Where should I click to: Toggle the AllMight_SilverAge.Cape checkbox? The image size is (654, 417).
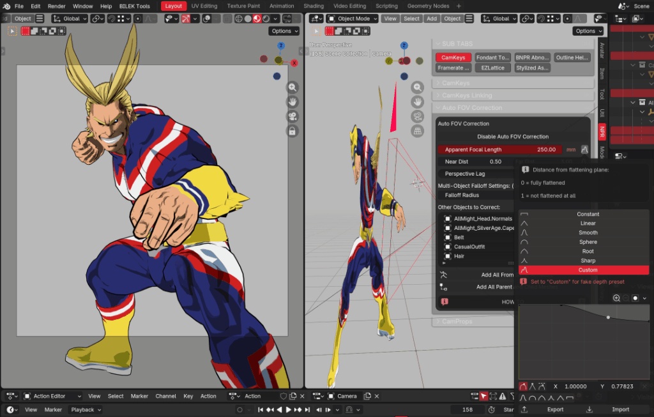[448, 228]
